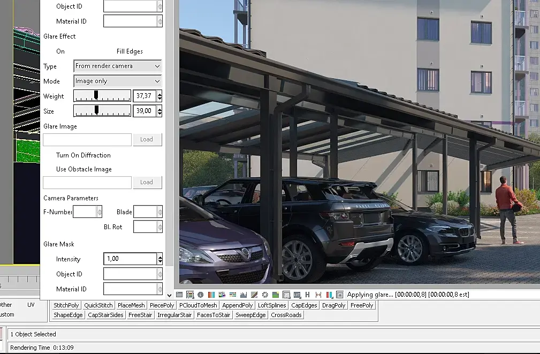Viewport: 540px width, 354px height.
Task: Select the StitchPoly tool
Action: point(66,305)
